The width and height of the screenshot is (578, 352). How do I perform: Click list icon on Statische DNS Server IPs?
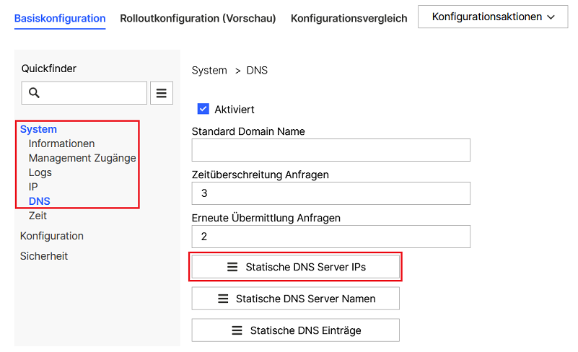coord(232,267)
